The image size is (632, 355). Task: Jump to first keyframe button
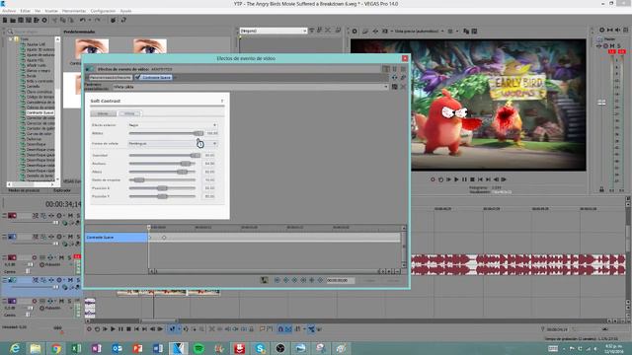[x=277, y=280]
